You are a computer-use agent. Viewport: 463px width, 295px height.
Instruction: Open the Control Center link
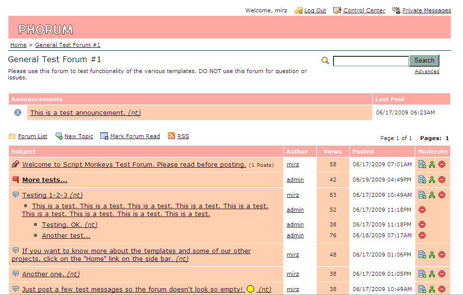[x=364, y=10]
